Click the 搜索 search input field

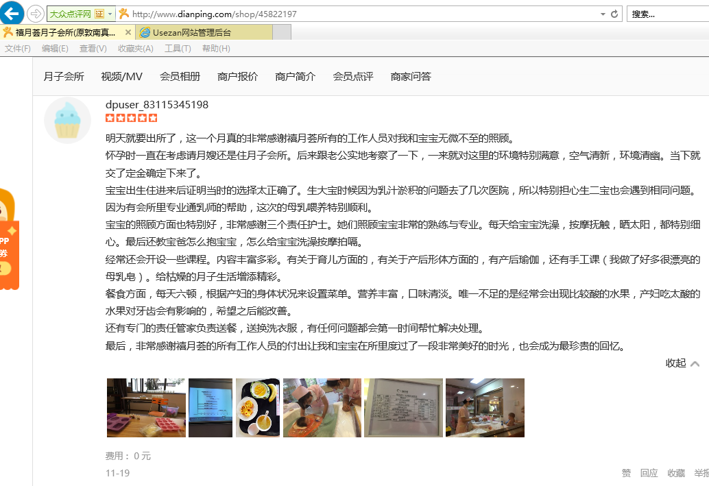669,14
